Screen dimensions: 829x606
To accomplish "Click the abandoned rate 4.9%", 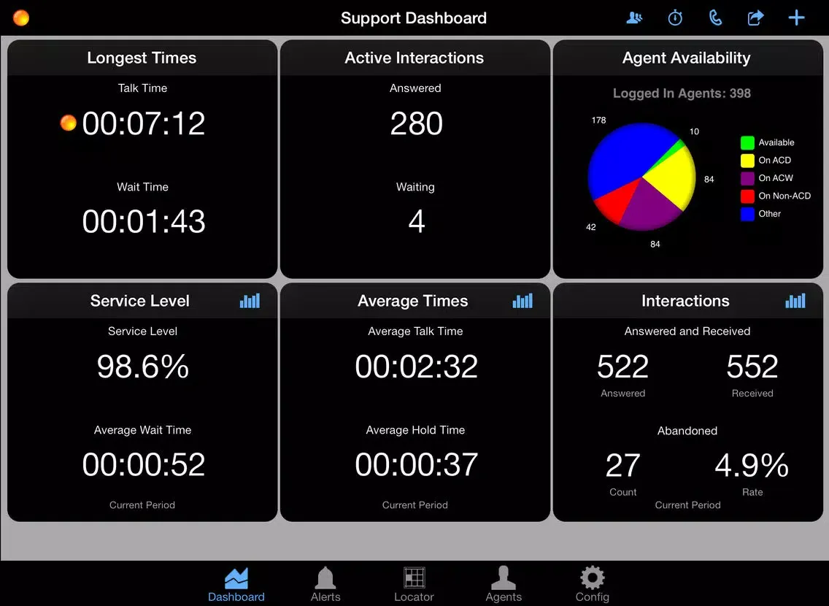I will tap(752, 465).
